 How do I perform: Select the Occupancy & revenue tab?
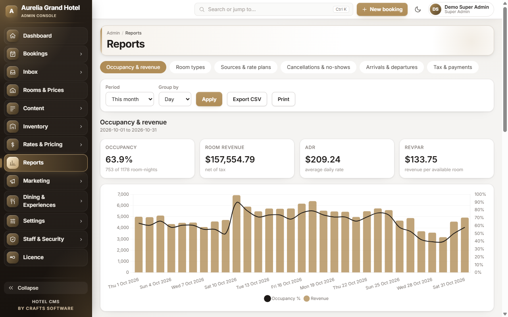[133, 67]
